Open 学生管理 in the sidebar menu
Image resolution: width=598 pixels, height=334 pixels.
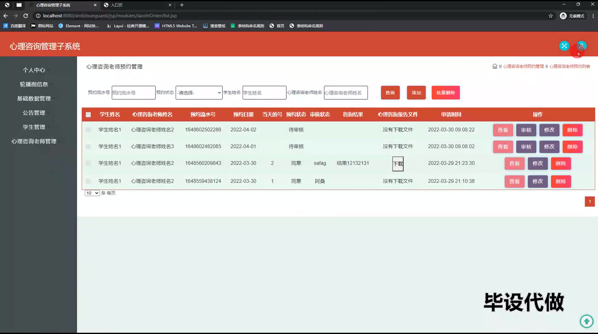pyautogui.click(x=34, y=127)
